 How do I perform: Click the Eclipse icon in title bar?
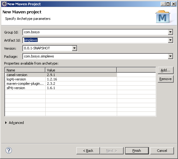(x=4, y=4)
